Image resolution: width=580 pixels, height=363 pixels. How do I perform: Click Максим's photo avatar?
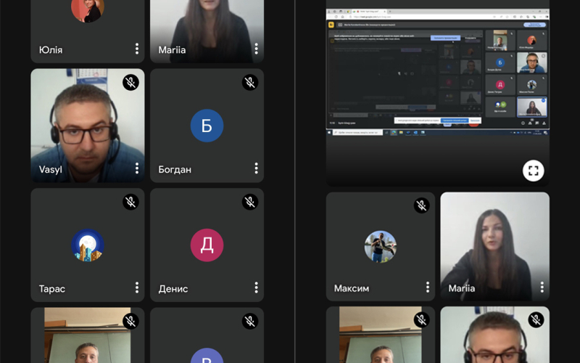(x=380, y=247)
